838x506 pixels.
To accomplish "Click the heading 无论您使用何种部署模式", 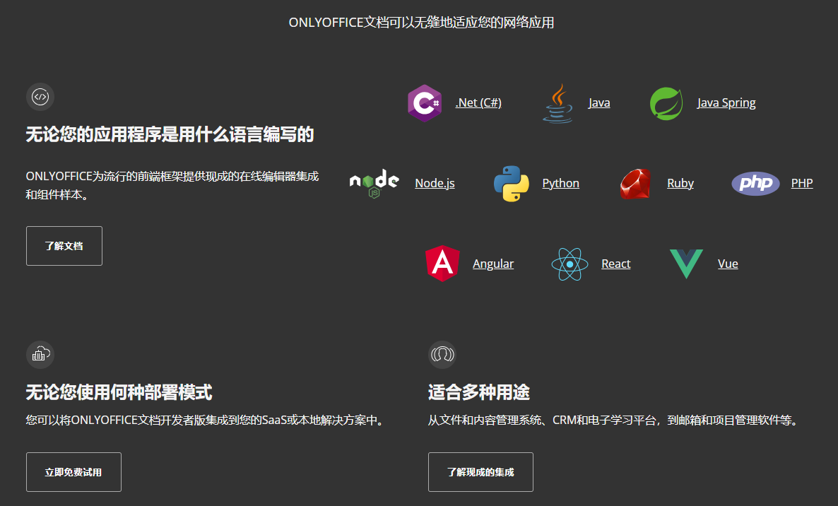I will tap(119, 392).
